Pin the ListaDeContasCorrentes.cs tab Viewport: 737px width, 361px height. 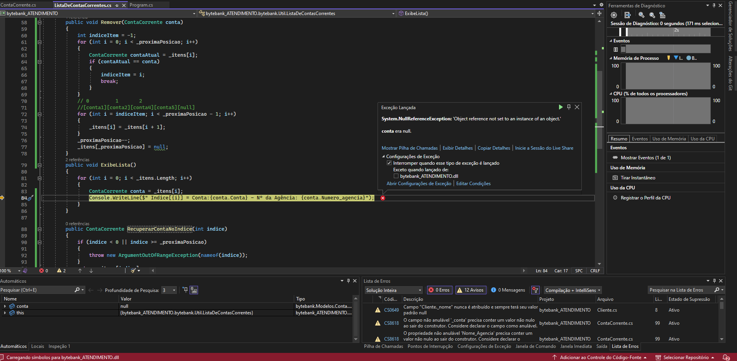pyautogui.click(x=117, y=5)
